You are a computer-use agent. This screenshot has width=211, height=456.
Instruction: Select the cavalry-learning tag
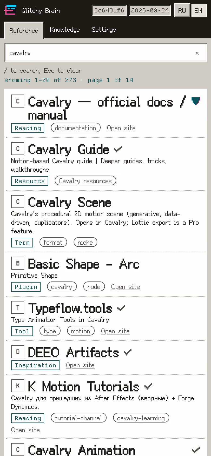tap(141, 418)
